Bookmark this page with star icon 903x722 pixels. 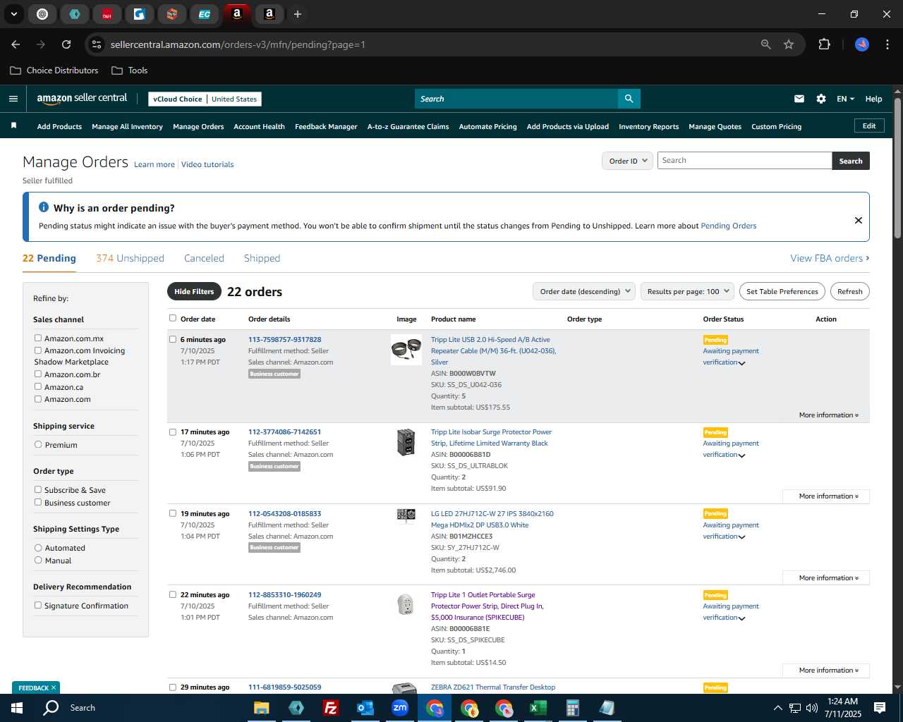(789, 44)
